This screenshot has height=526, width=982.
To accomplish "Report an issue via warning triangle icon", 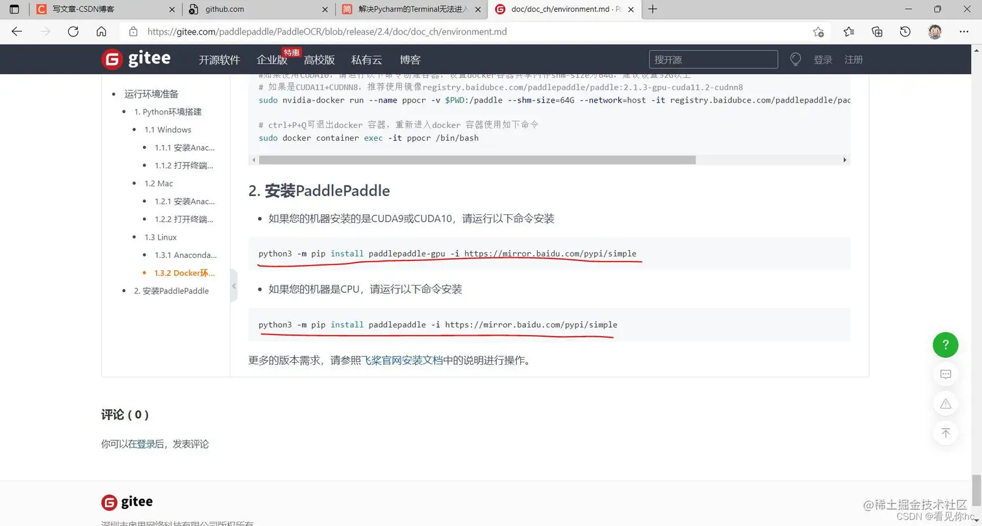I will [x=945, y=403].
